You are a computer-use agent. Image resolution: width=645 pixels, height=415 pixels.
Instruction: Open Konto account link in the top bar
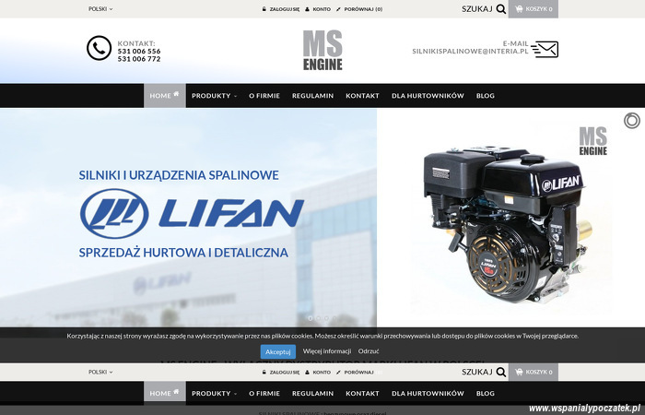(x=322, y=9)
